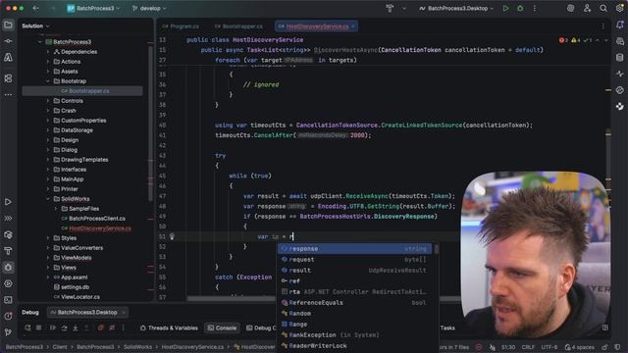Choose 'ReferenceEquals' in the completion popup
The height and width of the screenshot is (353, 628).
tap(355, 303)
